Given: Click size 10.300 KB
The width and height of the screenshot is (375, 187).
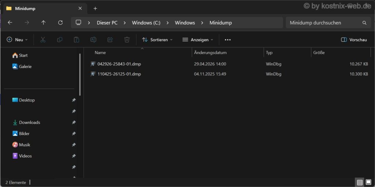Looking at the screenshot, I should [x=359, y=74].
